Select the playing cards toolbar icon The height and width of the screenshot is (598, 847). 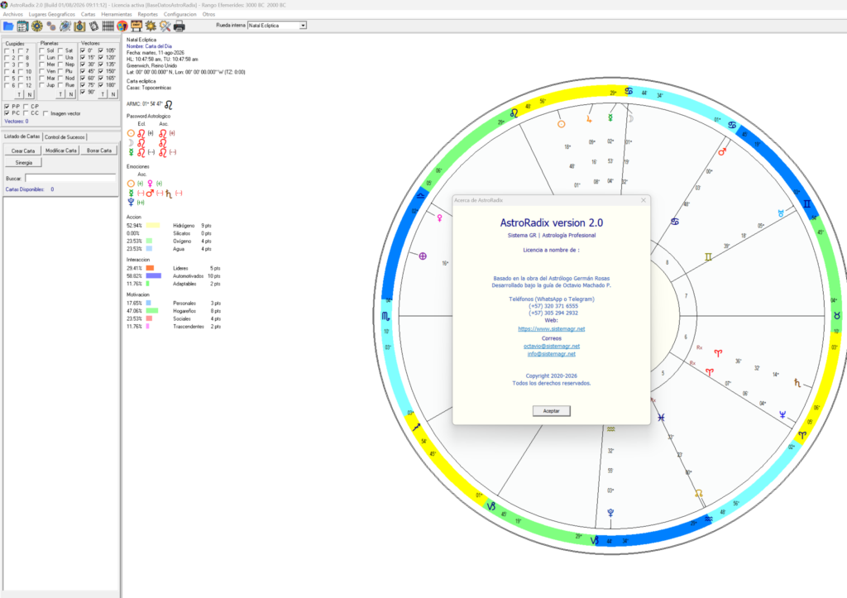(x=94, y=26)
